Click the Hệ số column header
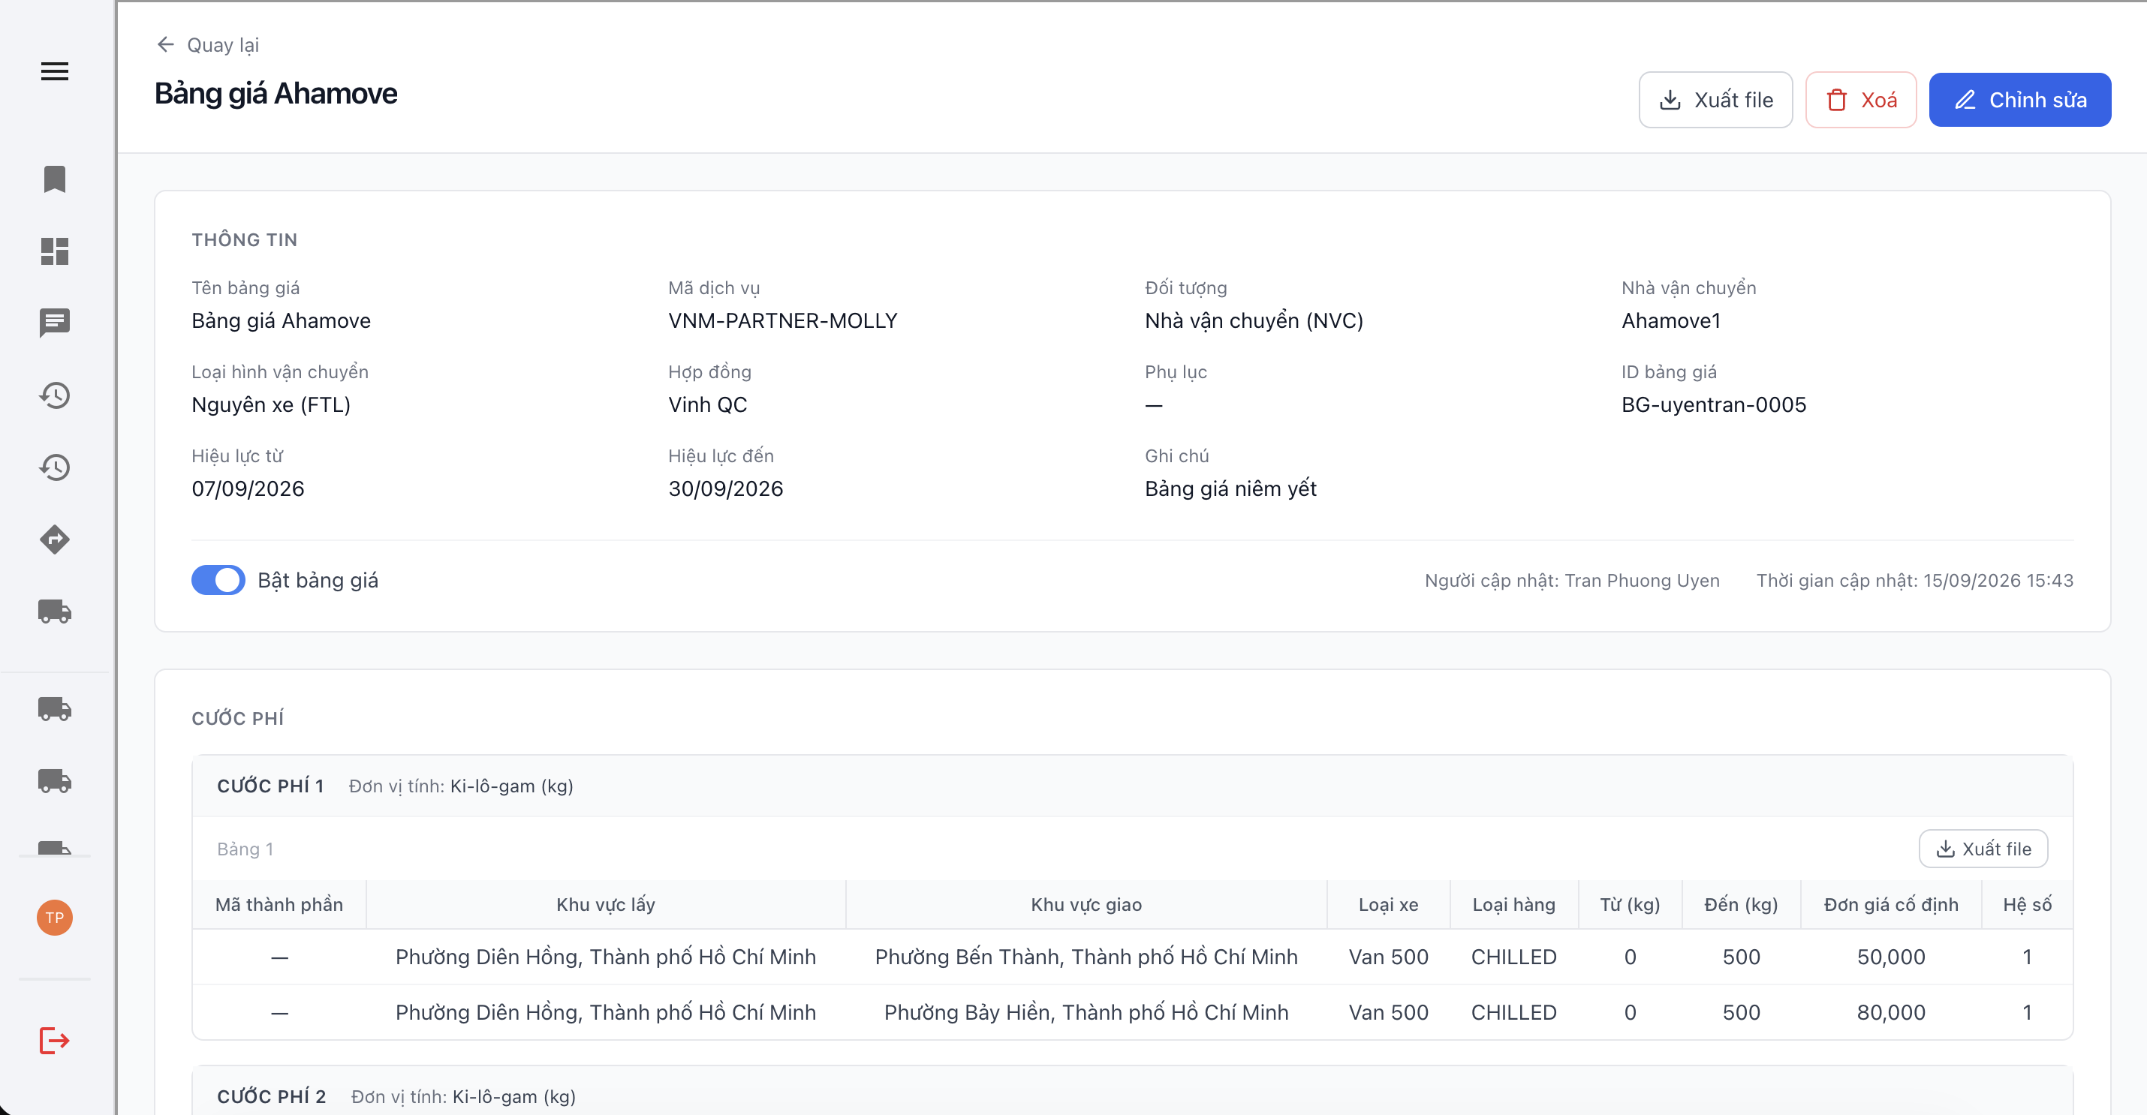 [x=2027, y=904]
